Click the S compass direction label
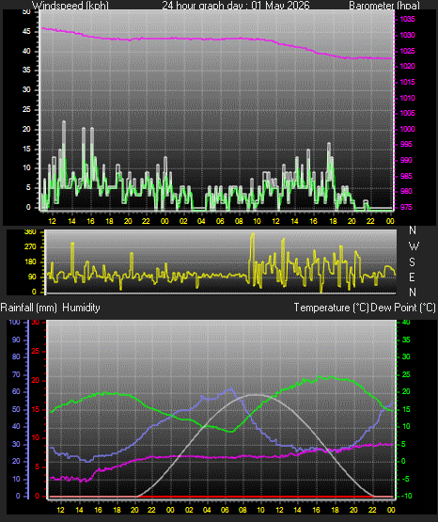This screenshot has width=438, height=522. 412,262
